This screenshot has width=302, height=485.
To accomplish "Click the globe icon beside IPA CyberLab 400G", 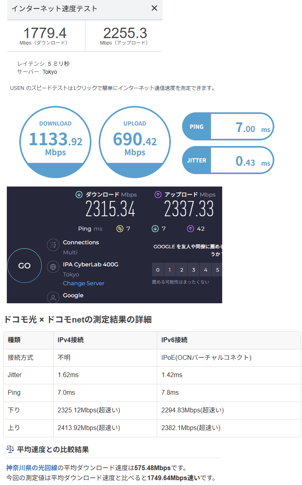I will (53, 267).
